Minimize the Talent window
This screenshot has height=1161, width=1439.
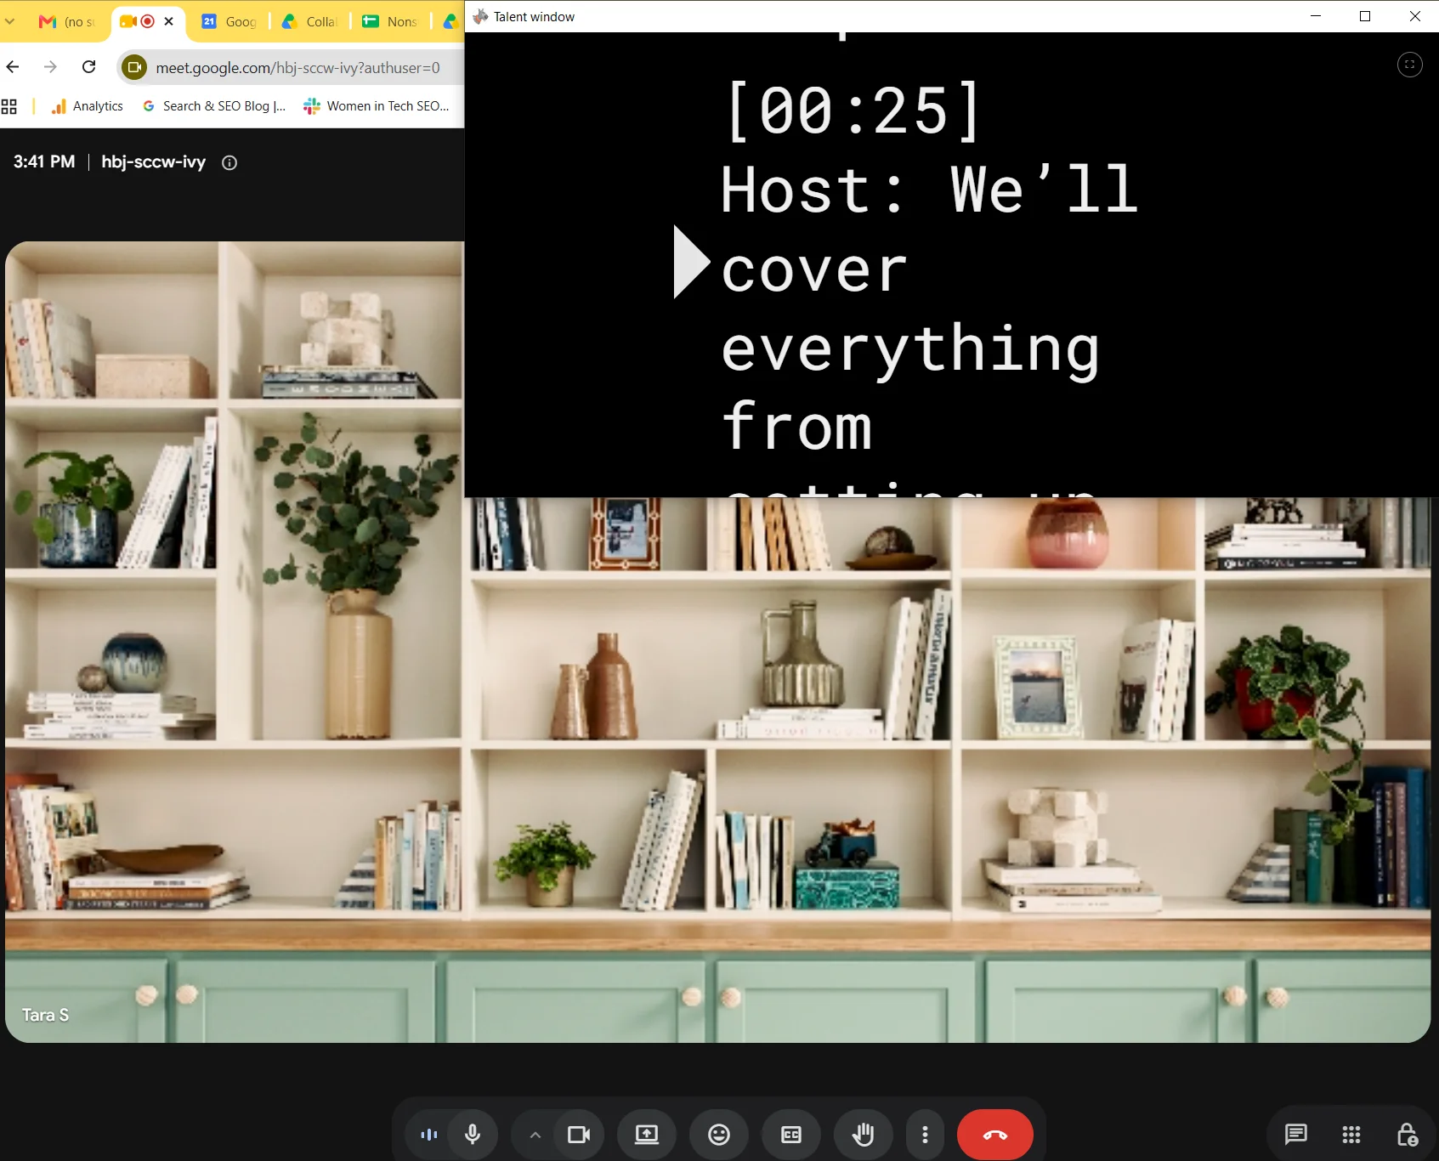coord(1316,16)
